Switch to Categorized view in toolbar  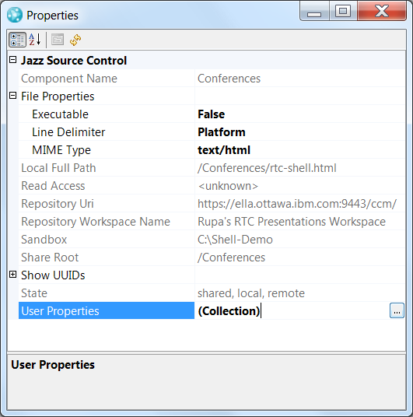(17, 40)
